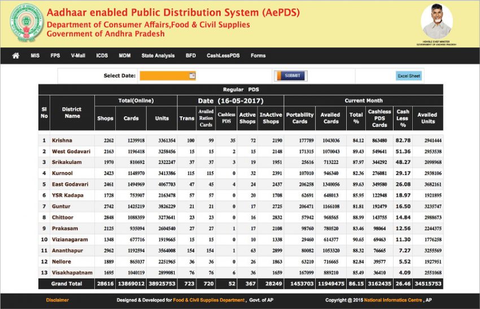Follow the National Informatics Centre link
Image resolution: width=480 pixels, height=309 pixels.
coord(393,300)
